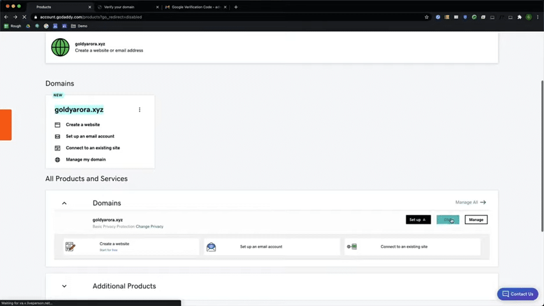Click the goldyarora.xyz row in products list
Screen dimensions: 544x306
pyautogui.click(x=271, y=222)
